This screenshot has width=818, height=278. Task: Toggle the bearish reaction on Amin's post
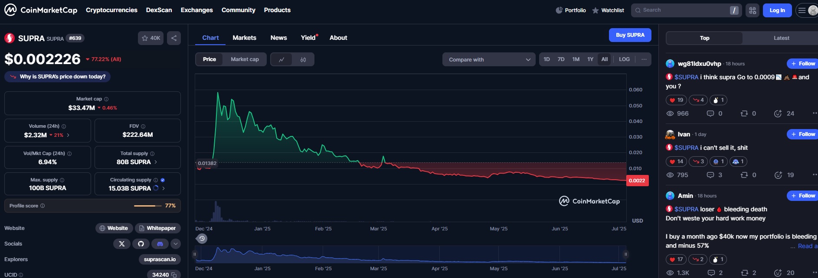click(x=698, y=259)
